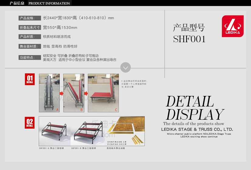
Task: Click the red 02 DETAIL badge
Action: [x=30, y=123]
